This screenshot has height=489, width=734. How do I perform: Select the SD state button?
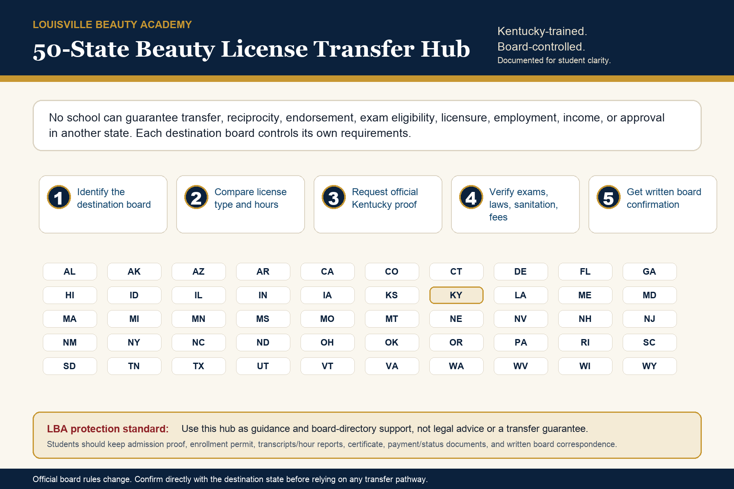pyautogui.click(x=70, y=366)
